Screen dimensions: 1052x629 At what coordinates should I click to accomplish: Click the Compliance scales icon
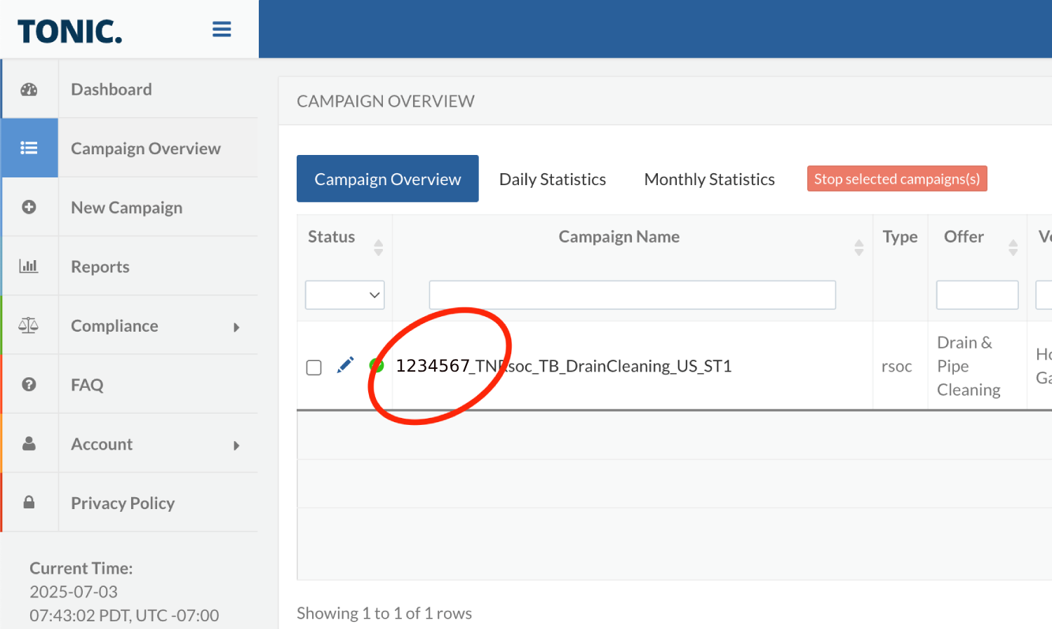(29, 325)
